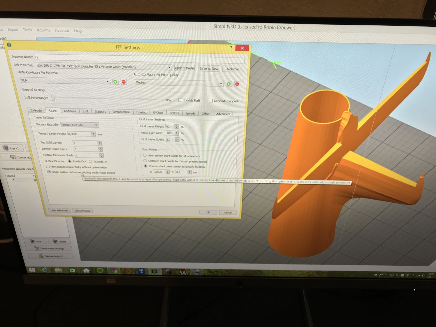Open the Account menu
Viewport: 436px width, 327px height.
coord(62,31)
